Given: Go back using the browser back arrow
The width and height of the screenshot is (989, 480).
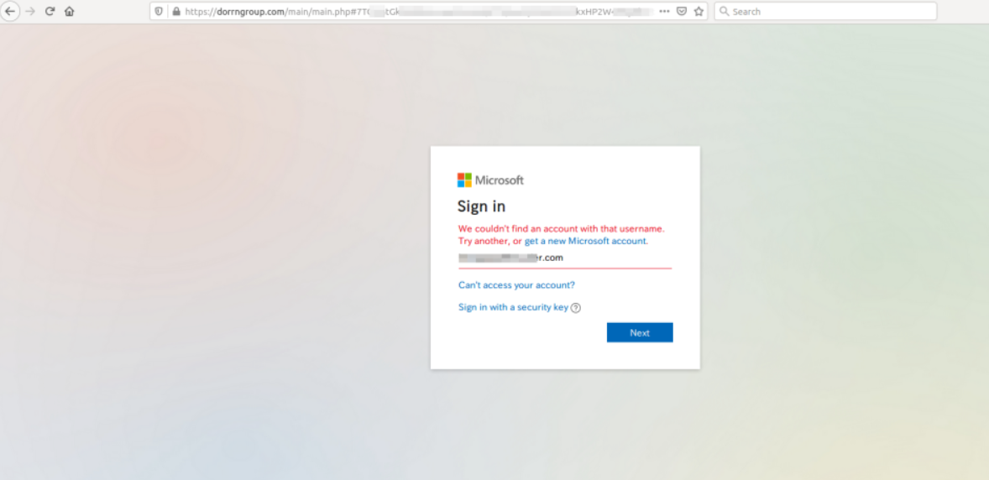Looking at the screenshot, I should point(10,12).
